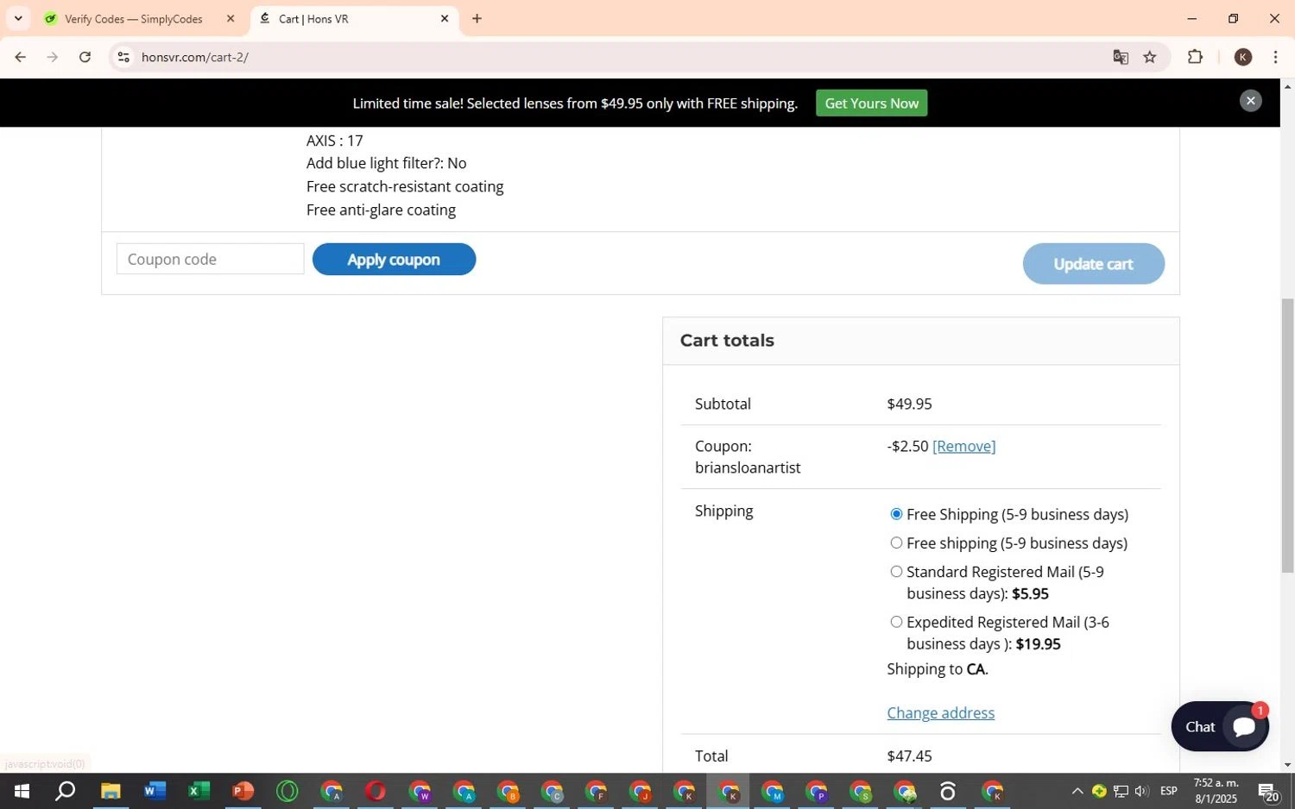The height and width of the screenshot is (809, 1295).
Task: Click Apply coupon button
Action: [394, 260]
